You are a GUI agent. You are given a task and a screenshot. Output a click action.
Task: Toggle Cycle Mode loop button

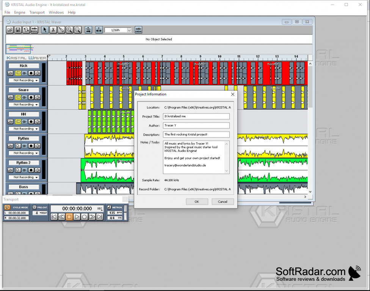click(x=7, y=207)
